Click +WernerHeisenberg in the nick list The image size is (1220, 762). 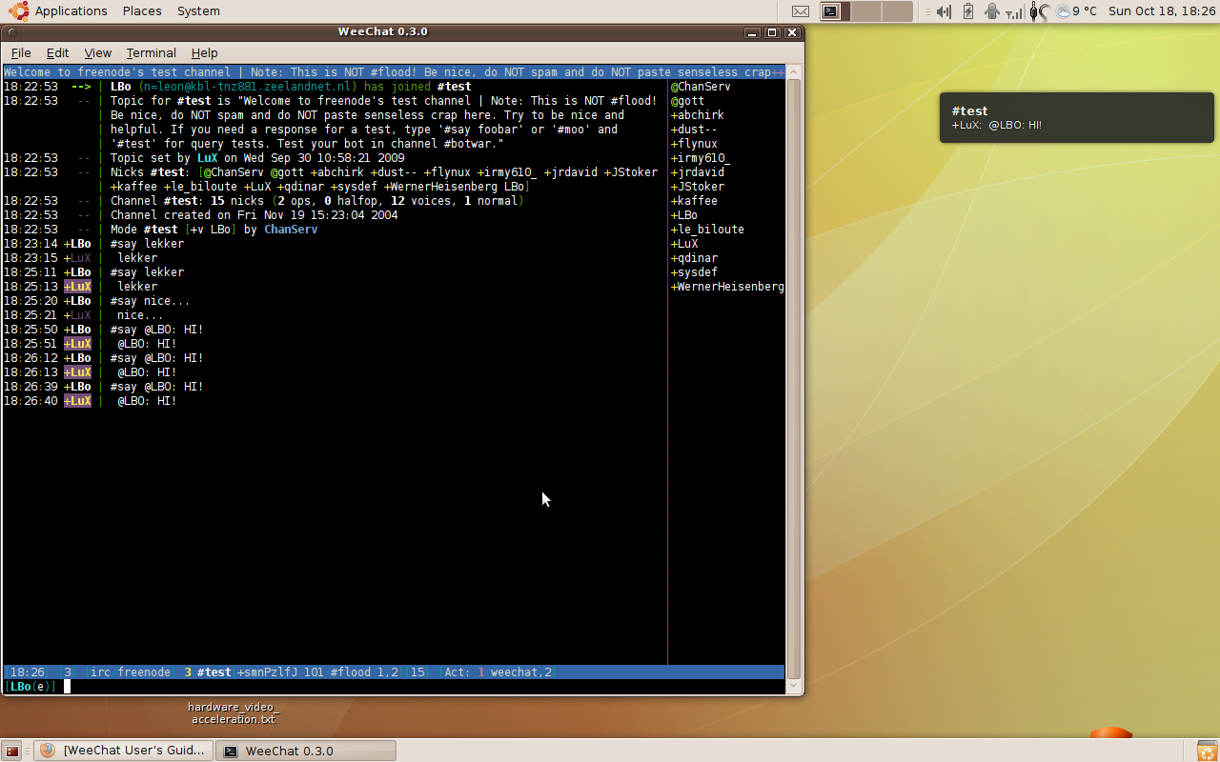pos(727,287)
